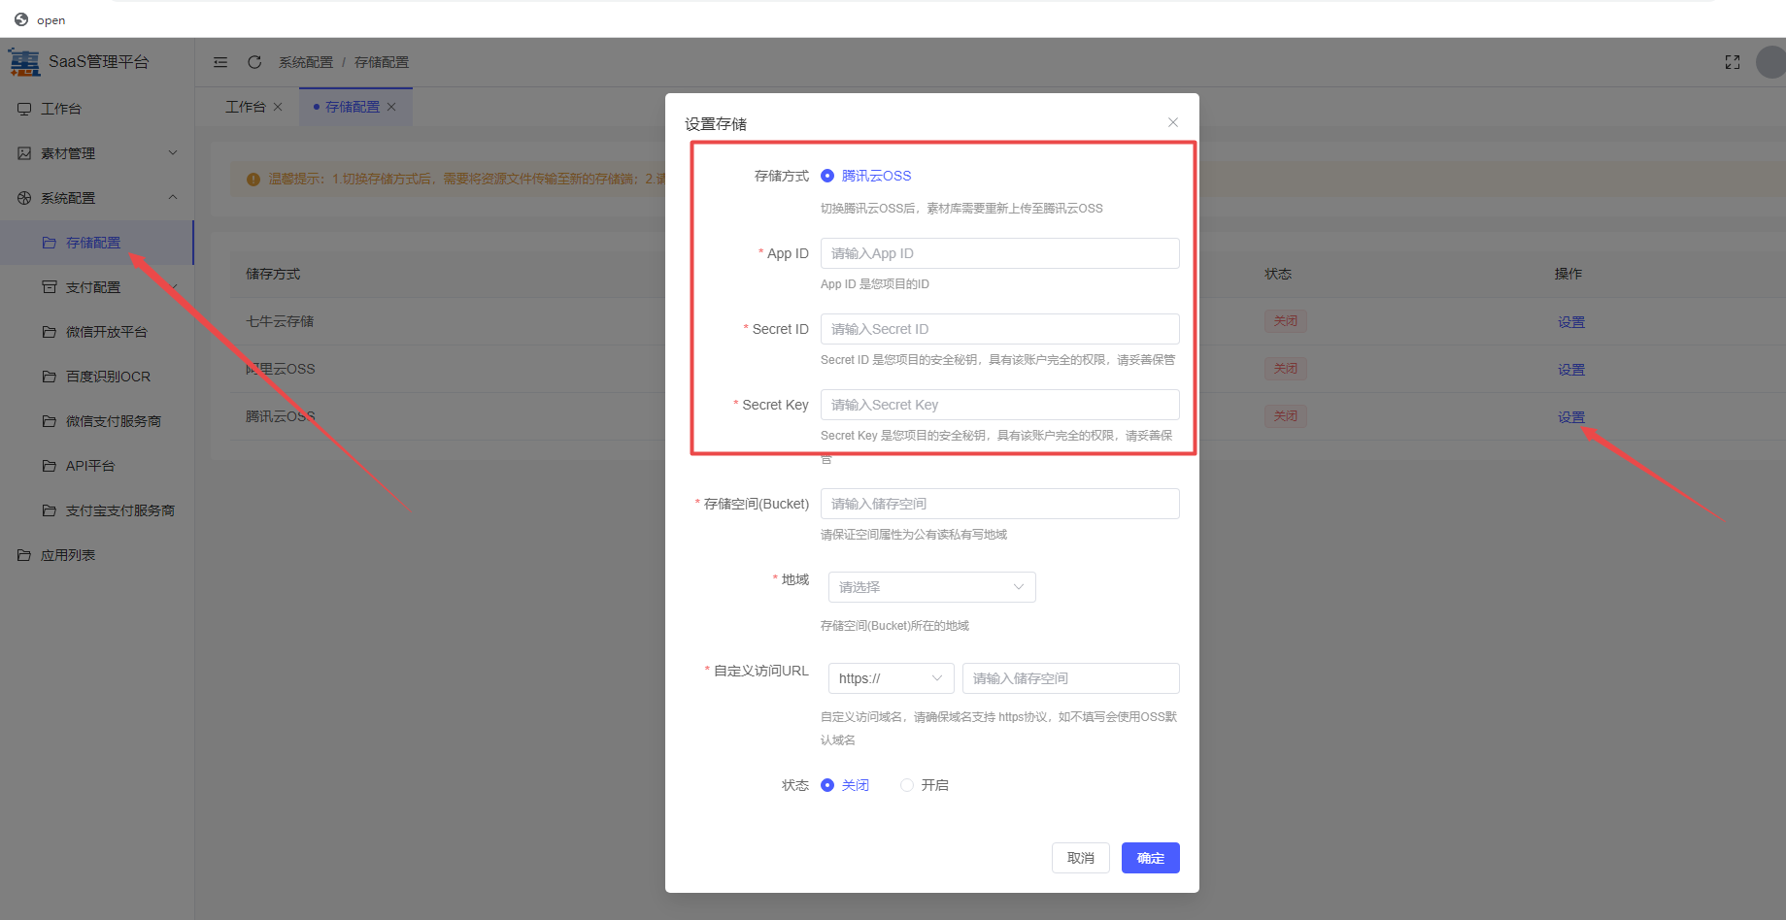Click the 操作 column header
This screenshot has width=1786, height=920.
pos(1568,274)
